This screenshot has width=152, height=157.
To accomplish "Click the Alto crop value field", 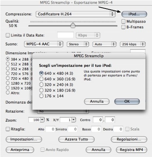I will (x=50, y=129).
